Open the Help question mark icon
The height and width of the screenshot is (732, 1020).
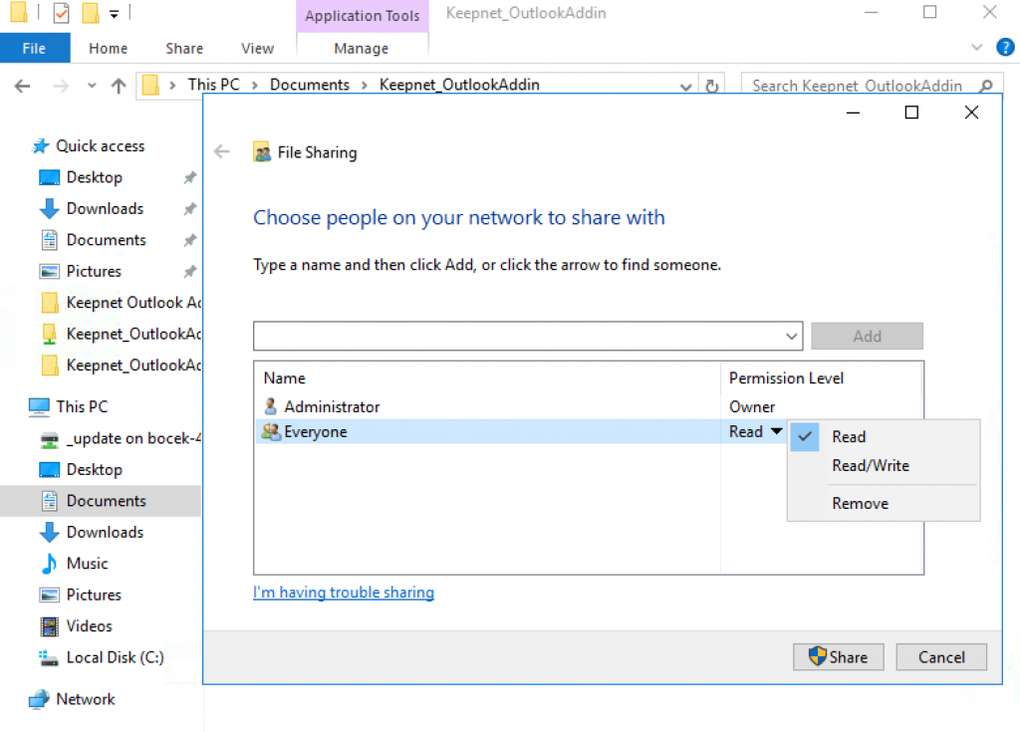point(1005,48)
